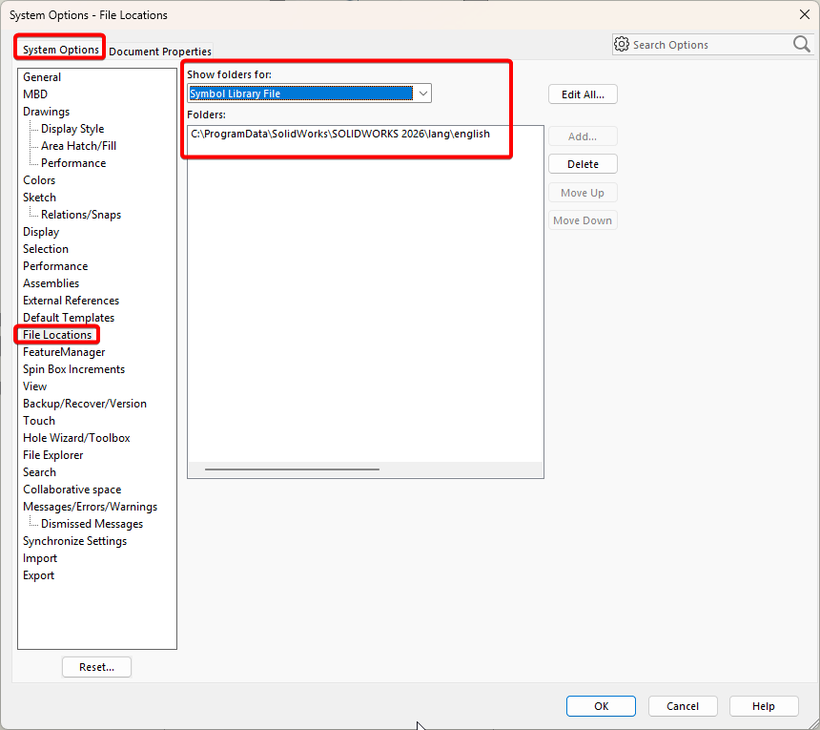
Task: Click the Delete button
Action: [x=583, y=164]
